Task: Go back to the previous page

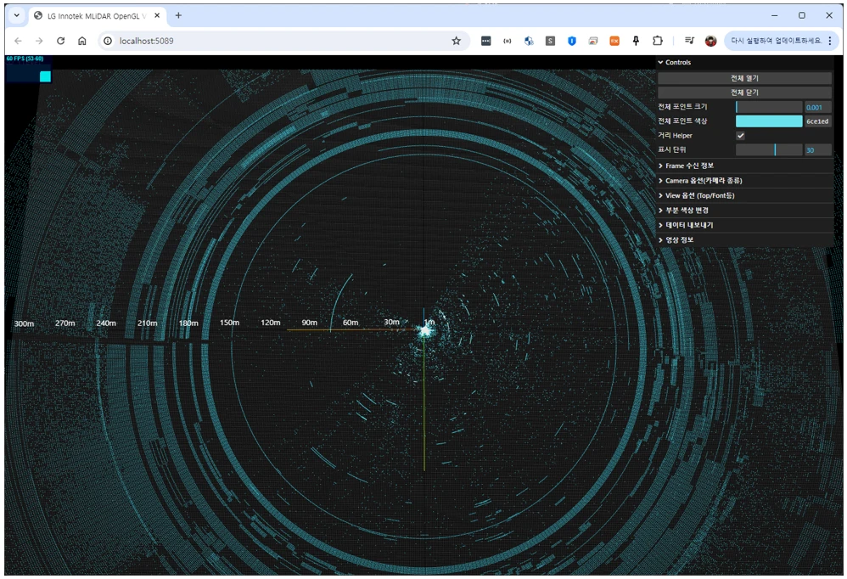Action: 18,41
